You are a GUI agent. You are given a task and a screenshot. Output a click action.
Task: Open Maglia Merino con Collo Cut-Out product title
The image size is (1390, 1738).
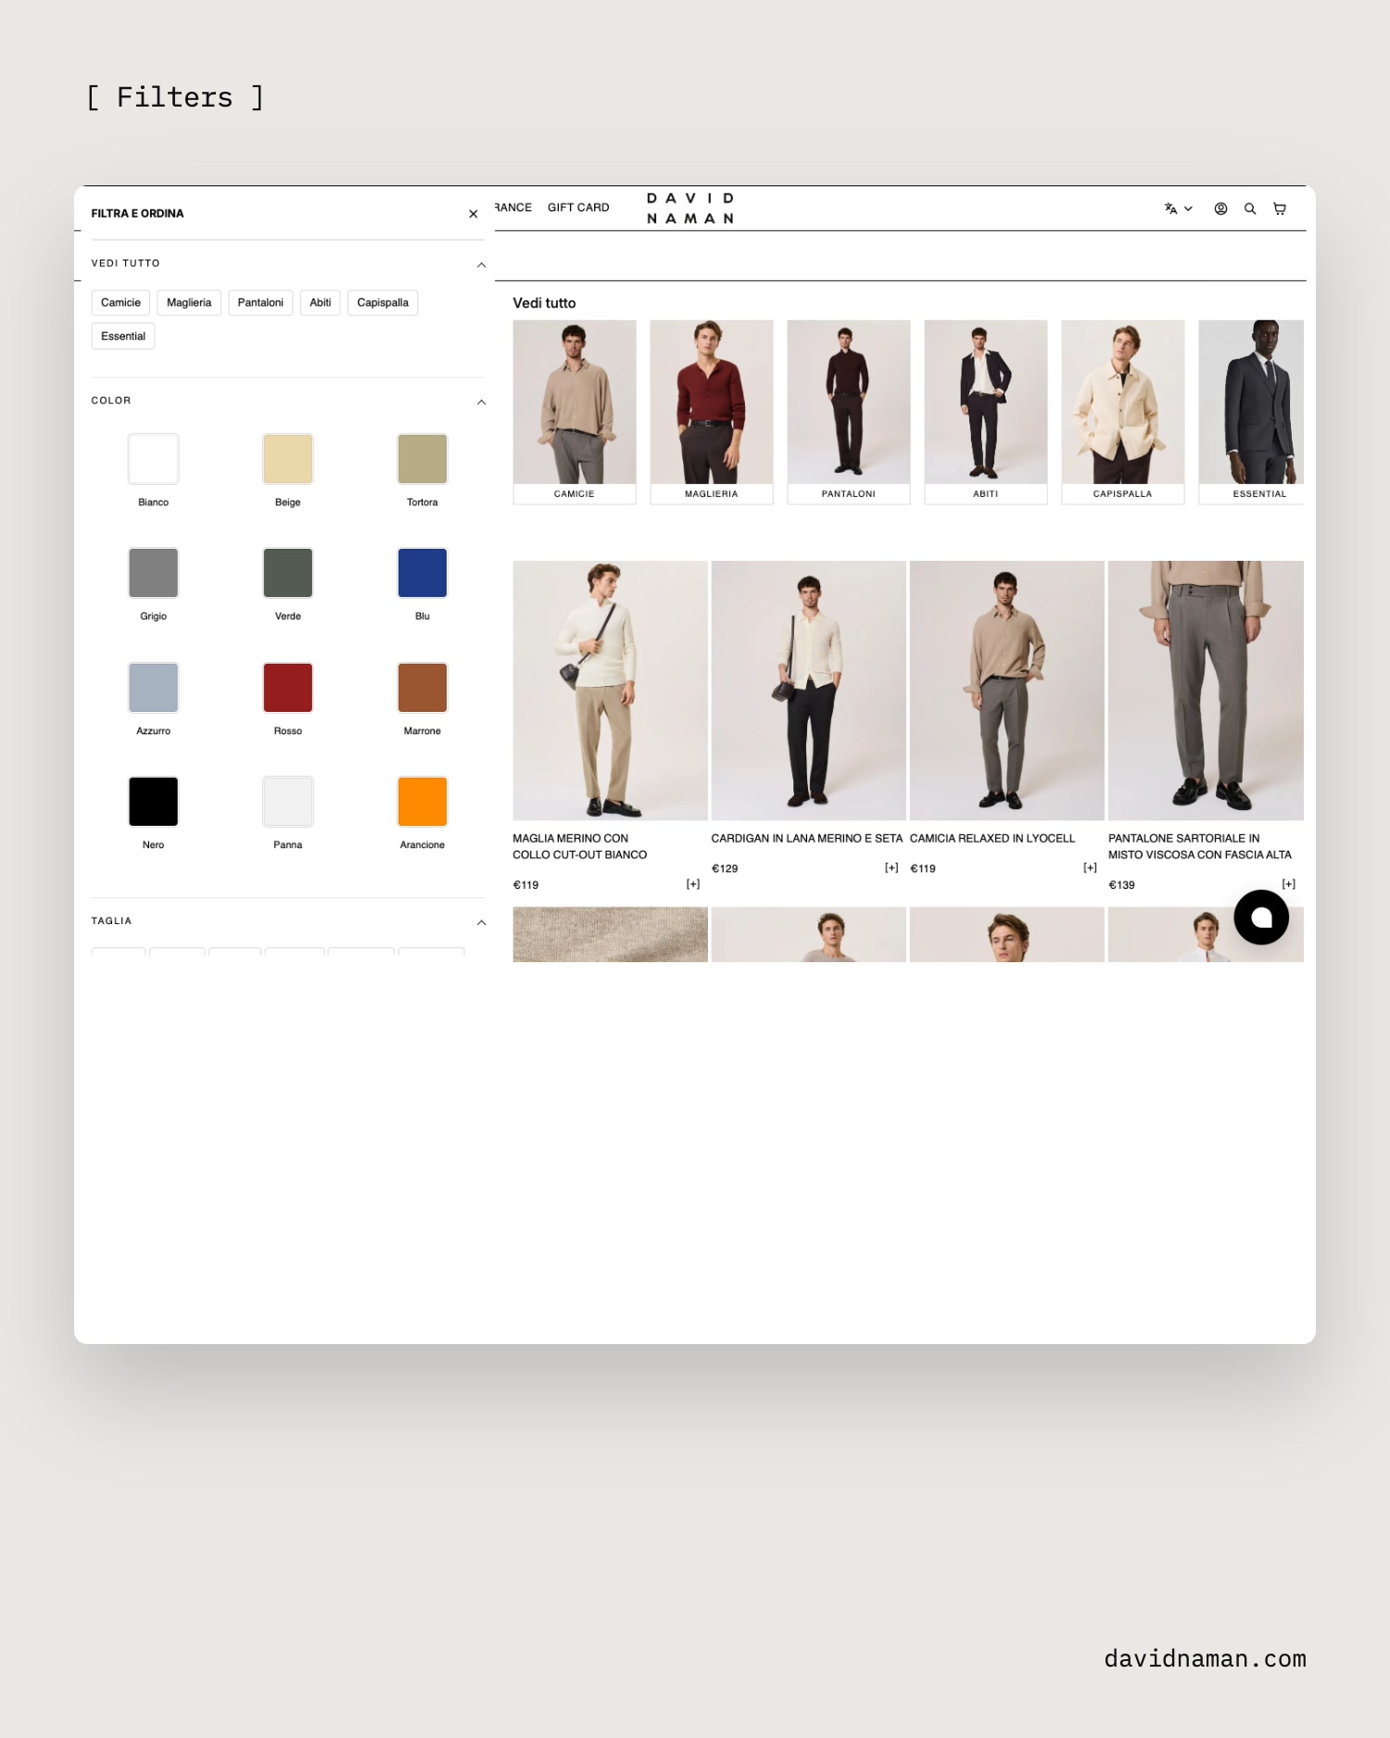[580, 846]
